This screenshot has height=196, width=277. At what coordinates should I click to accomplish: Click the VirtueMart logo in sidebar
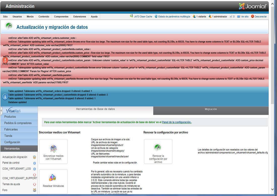click(x=13, y=110)
